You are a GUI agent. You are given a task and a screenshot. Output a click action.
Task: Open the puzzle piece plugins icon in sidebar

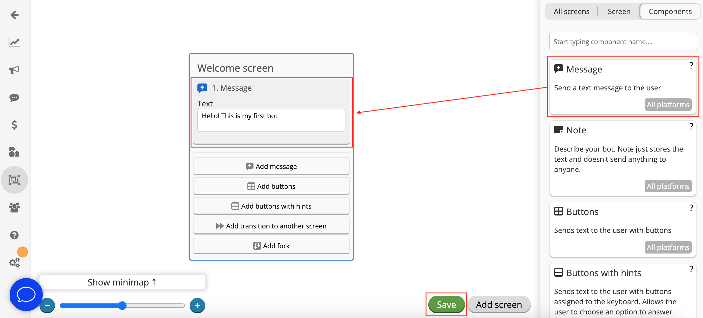[x=14, y=152]
